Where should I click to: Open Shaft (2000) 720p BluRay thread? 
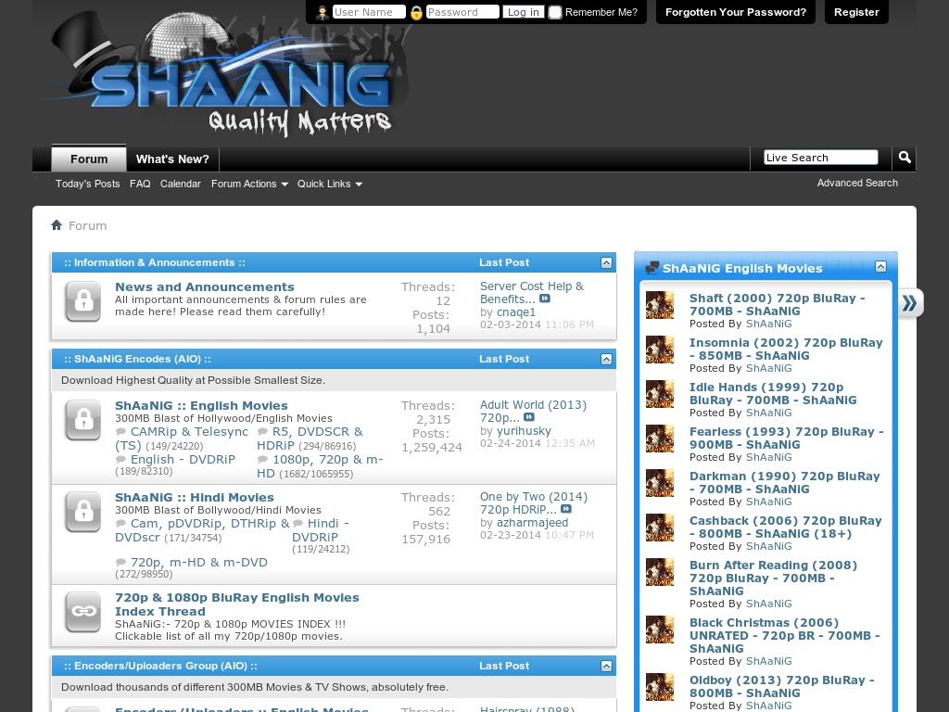(x=778, y=304)
